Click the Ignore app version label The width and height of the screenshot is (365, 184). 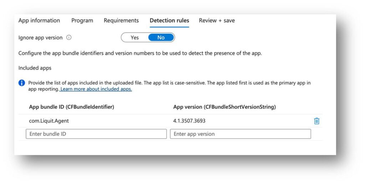(40, 37)
